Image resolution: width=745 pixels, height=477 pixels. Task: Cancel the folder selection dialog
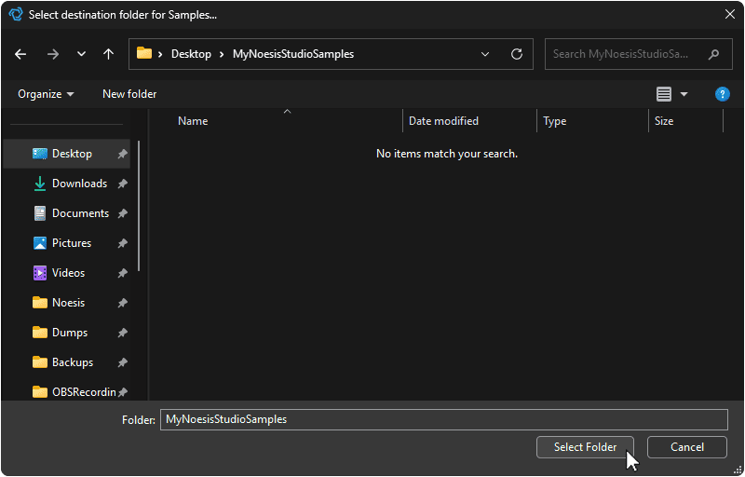[x=686, y=447]
